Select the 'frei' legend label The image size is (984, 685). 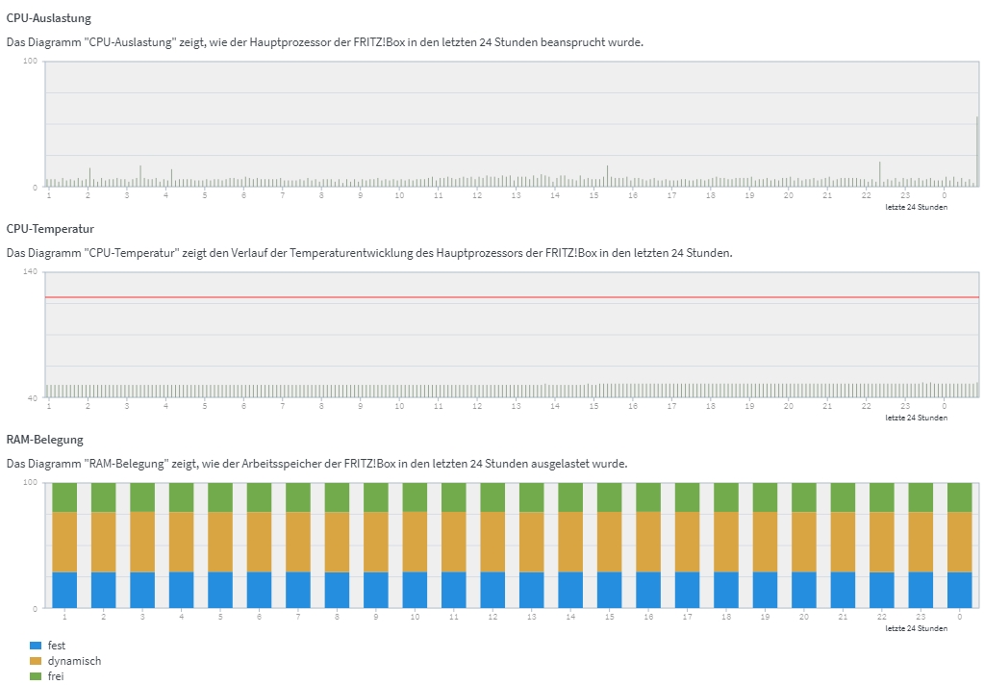pyautogui.click(x=56, y=676)
